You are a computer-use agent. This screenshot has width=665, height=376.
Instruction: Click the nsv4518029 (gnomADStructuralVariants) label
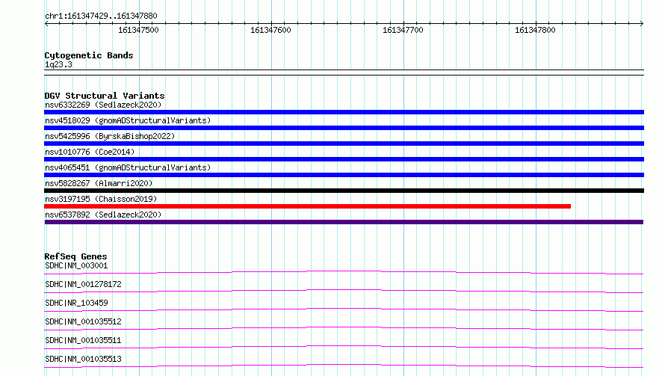click(128, 120)
